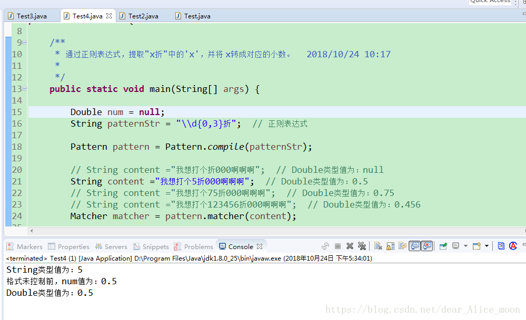Toggle Scroll Lock in the console
Screen dimensions: 526x320
click(390, 246)
